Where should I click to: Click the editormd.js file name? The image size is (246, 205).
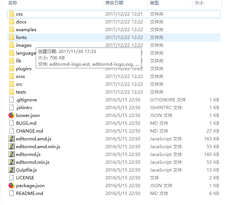click(x=28, y=154)
